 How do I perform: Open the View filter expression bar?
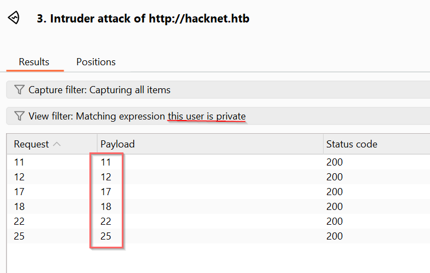219,116
